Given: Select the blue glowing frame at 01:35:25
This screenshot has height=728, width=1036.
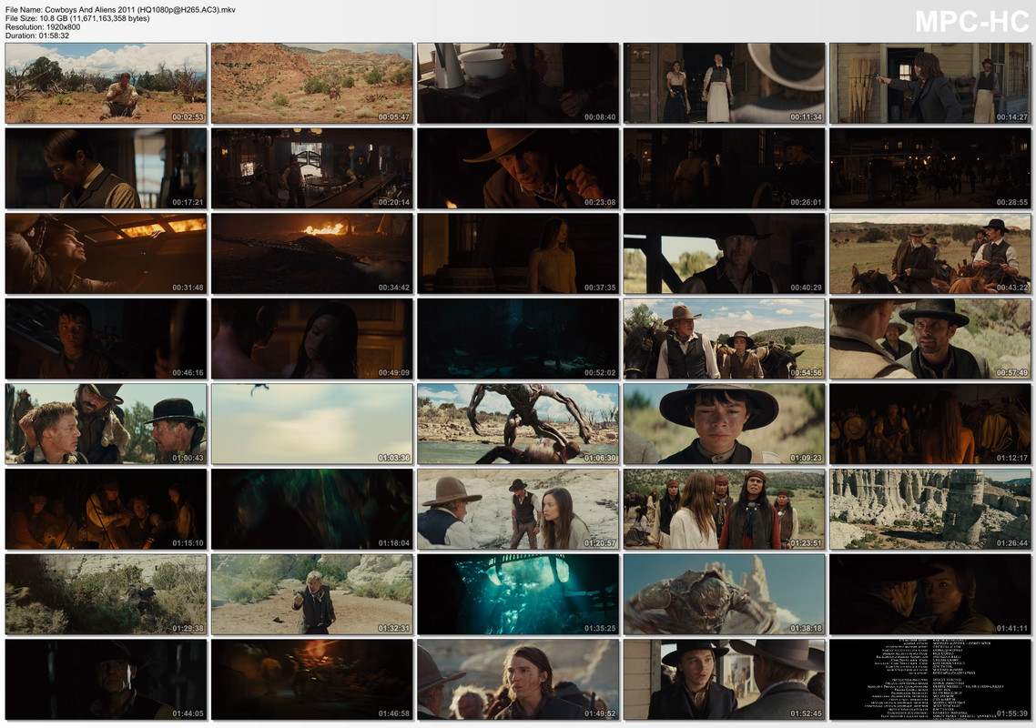Looking at the screenshot, I should pyautogui.click(x=518, y=594).
